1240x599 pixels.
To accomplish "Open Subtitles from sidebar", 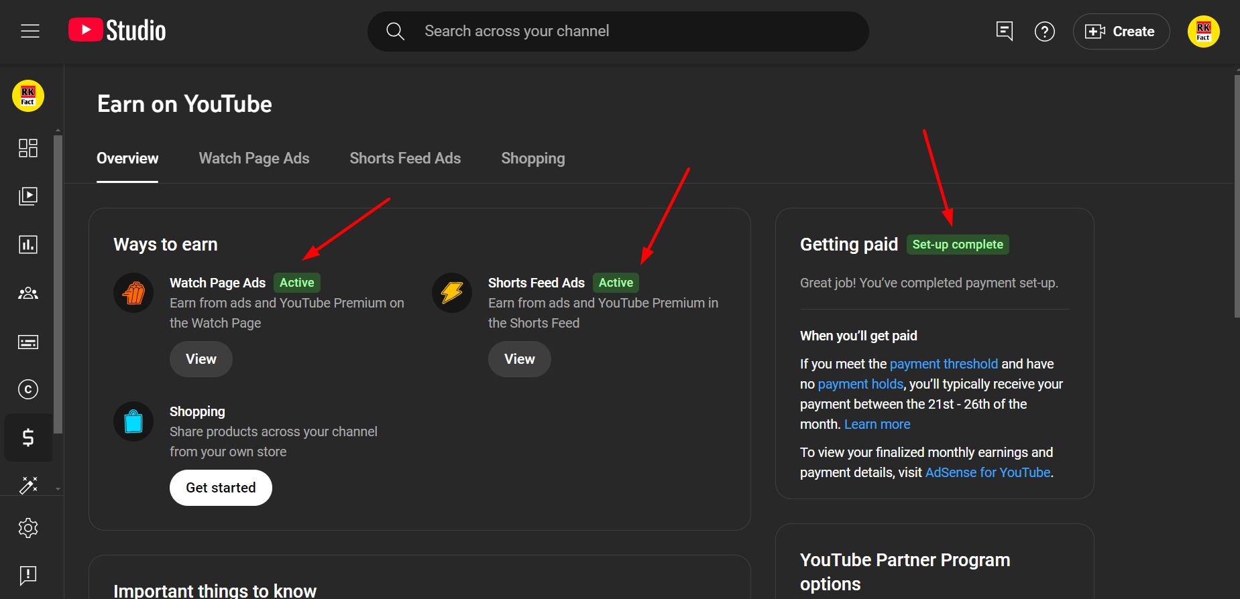I will (x=28, y=342).
